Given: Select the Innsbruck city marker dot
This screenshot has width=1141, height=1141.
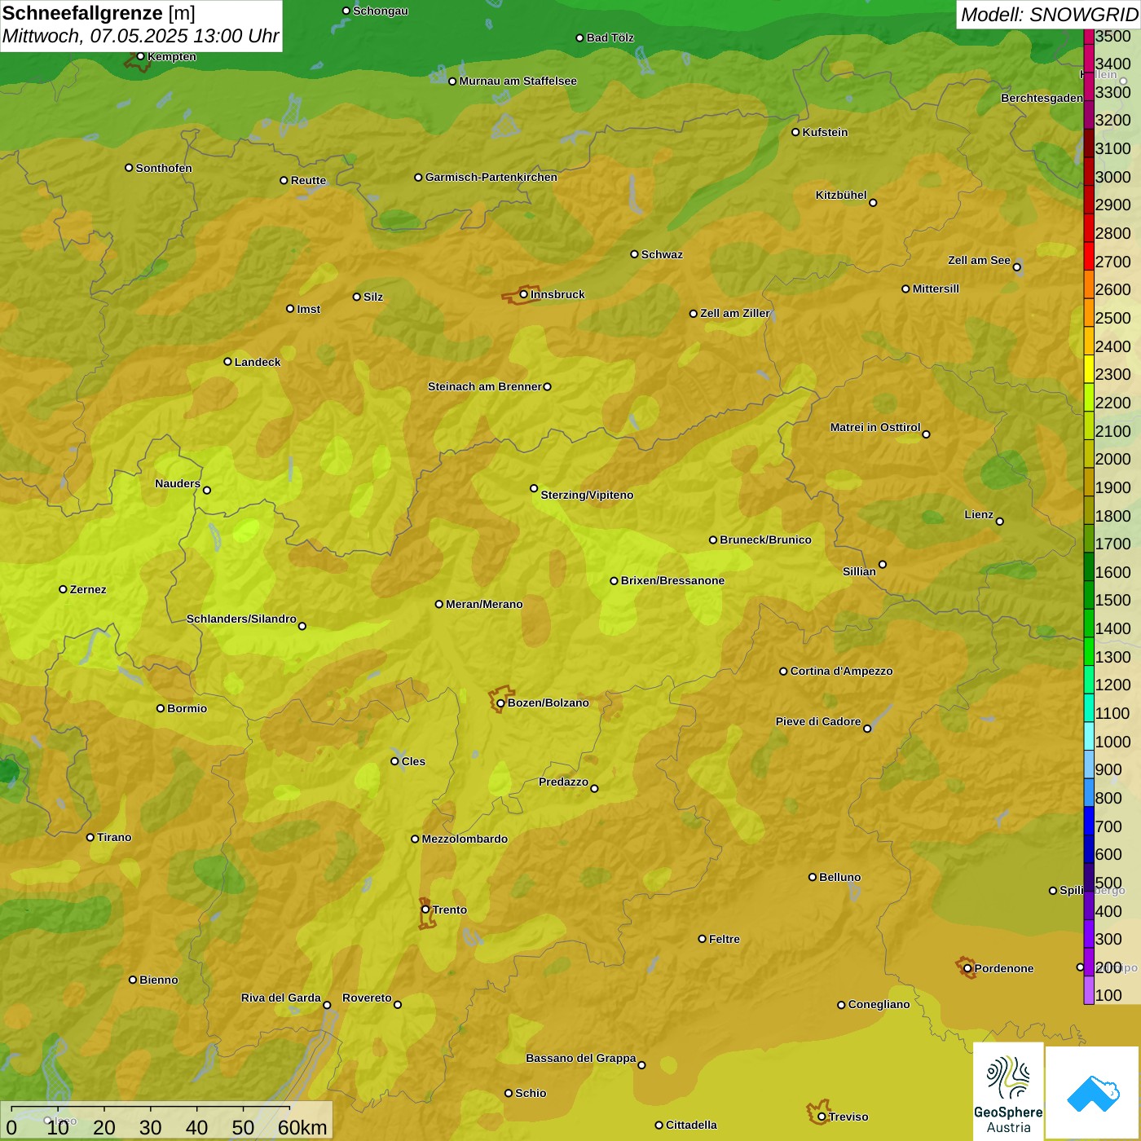Looking at the screenshot, I should pyautogui.click(x=524, y=294).
